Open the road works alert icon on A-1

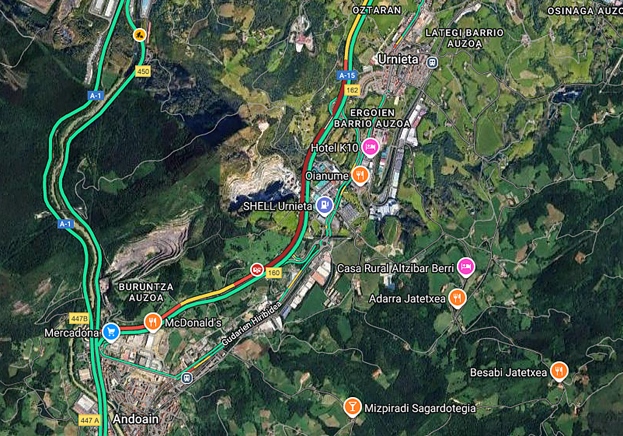tap(139, 35)
